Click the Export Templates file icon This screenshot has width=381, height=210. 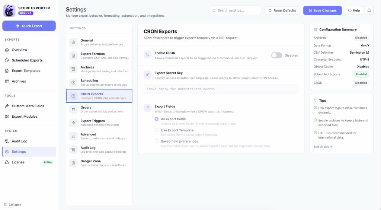[7, 71]
